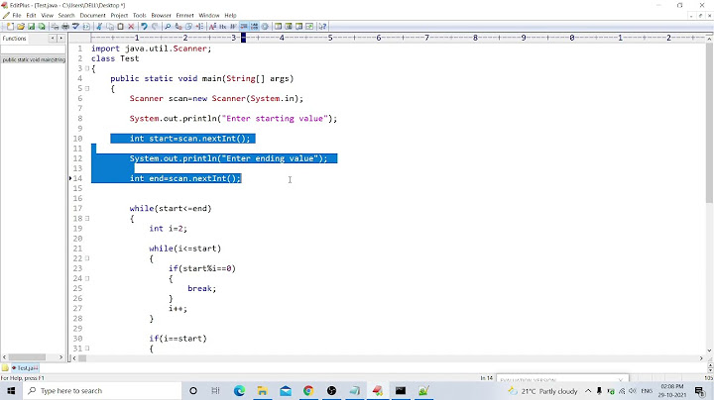This screenshot has height=400, width=714.
Task: Click the Save All toolbar icon
Action: 42,27
